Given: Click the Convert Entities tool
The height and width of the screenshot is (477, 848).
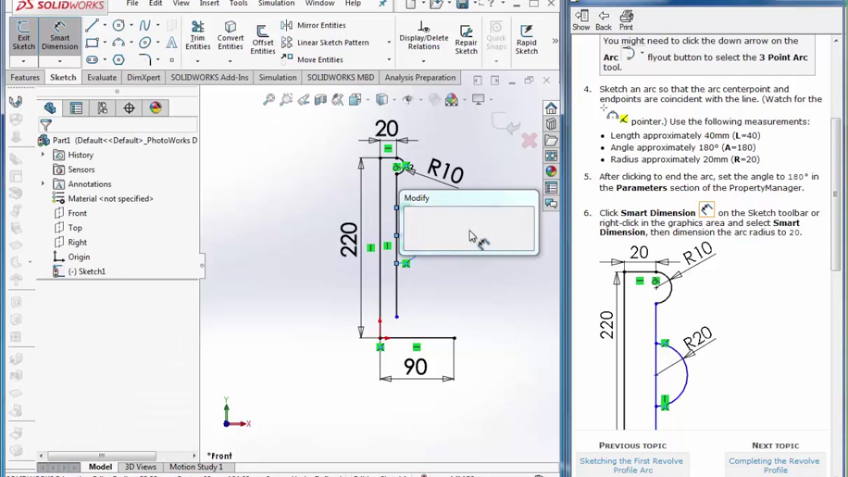Looking at the screenshot, I should click(x=230, y=36).
